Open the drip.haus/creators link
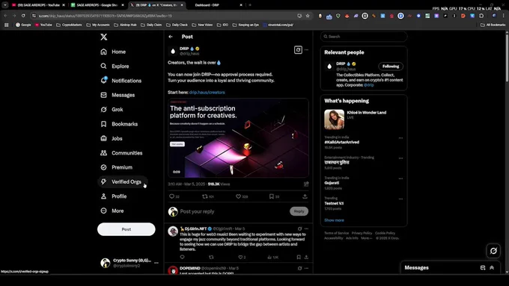 (x=207, y=93)
